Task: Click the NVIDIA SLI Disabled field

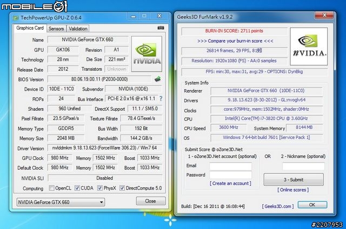Action: [x=105, y=178]
